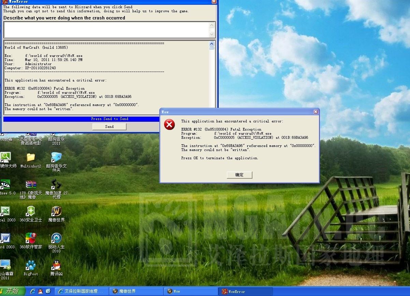
Task: Launch 360安全卫士 from the desktop
Action: click(x=31, y=214)
